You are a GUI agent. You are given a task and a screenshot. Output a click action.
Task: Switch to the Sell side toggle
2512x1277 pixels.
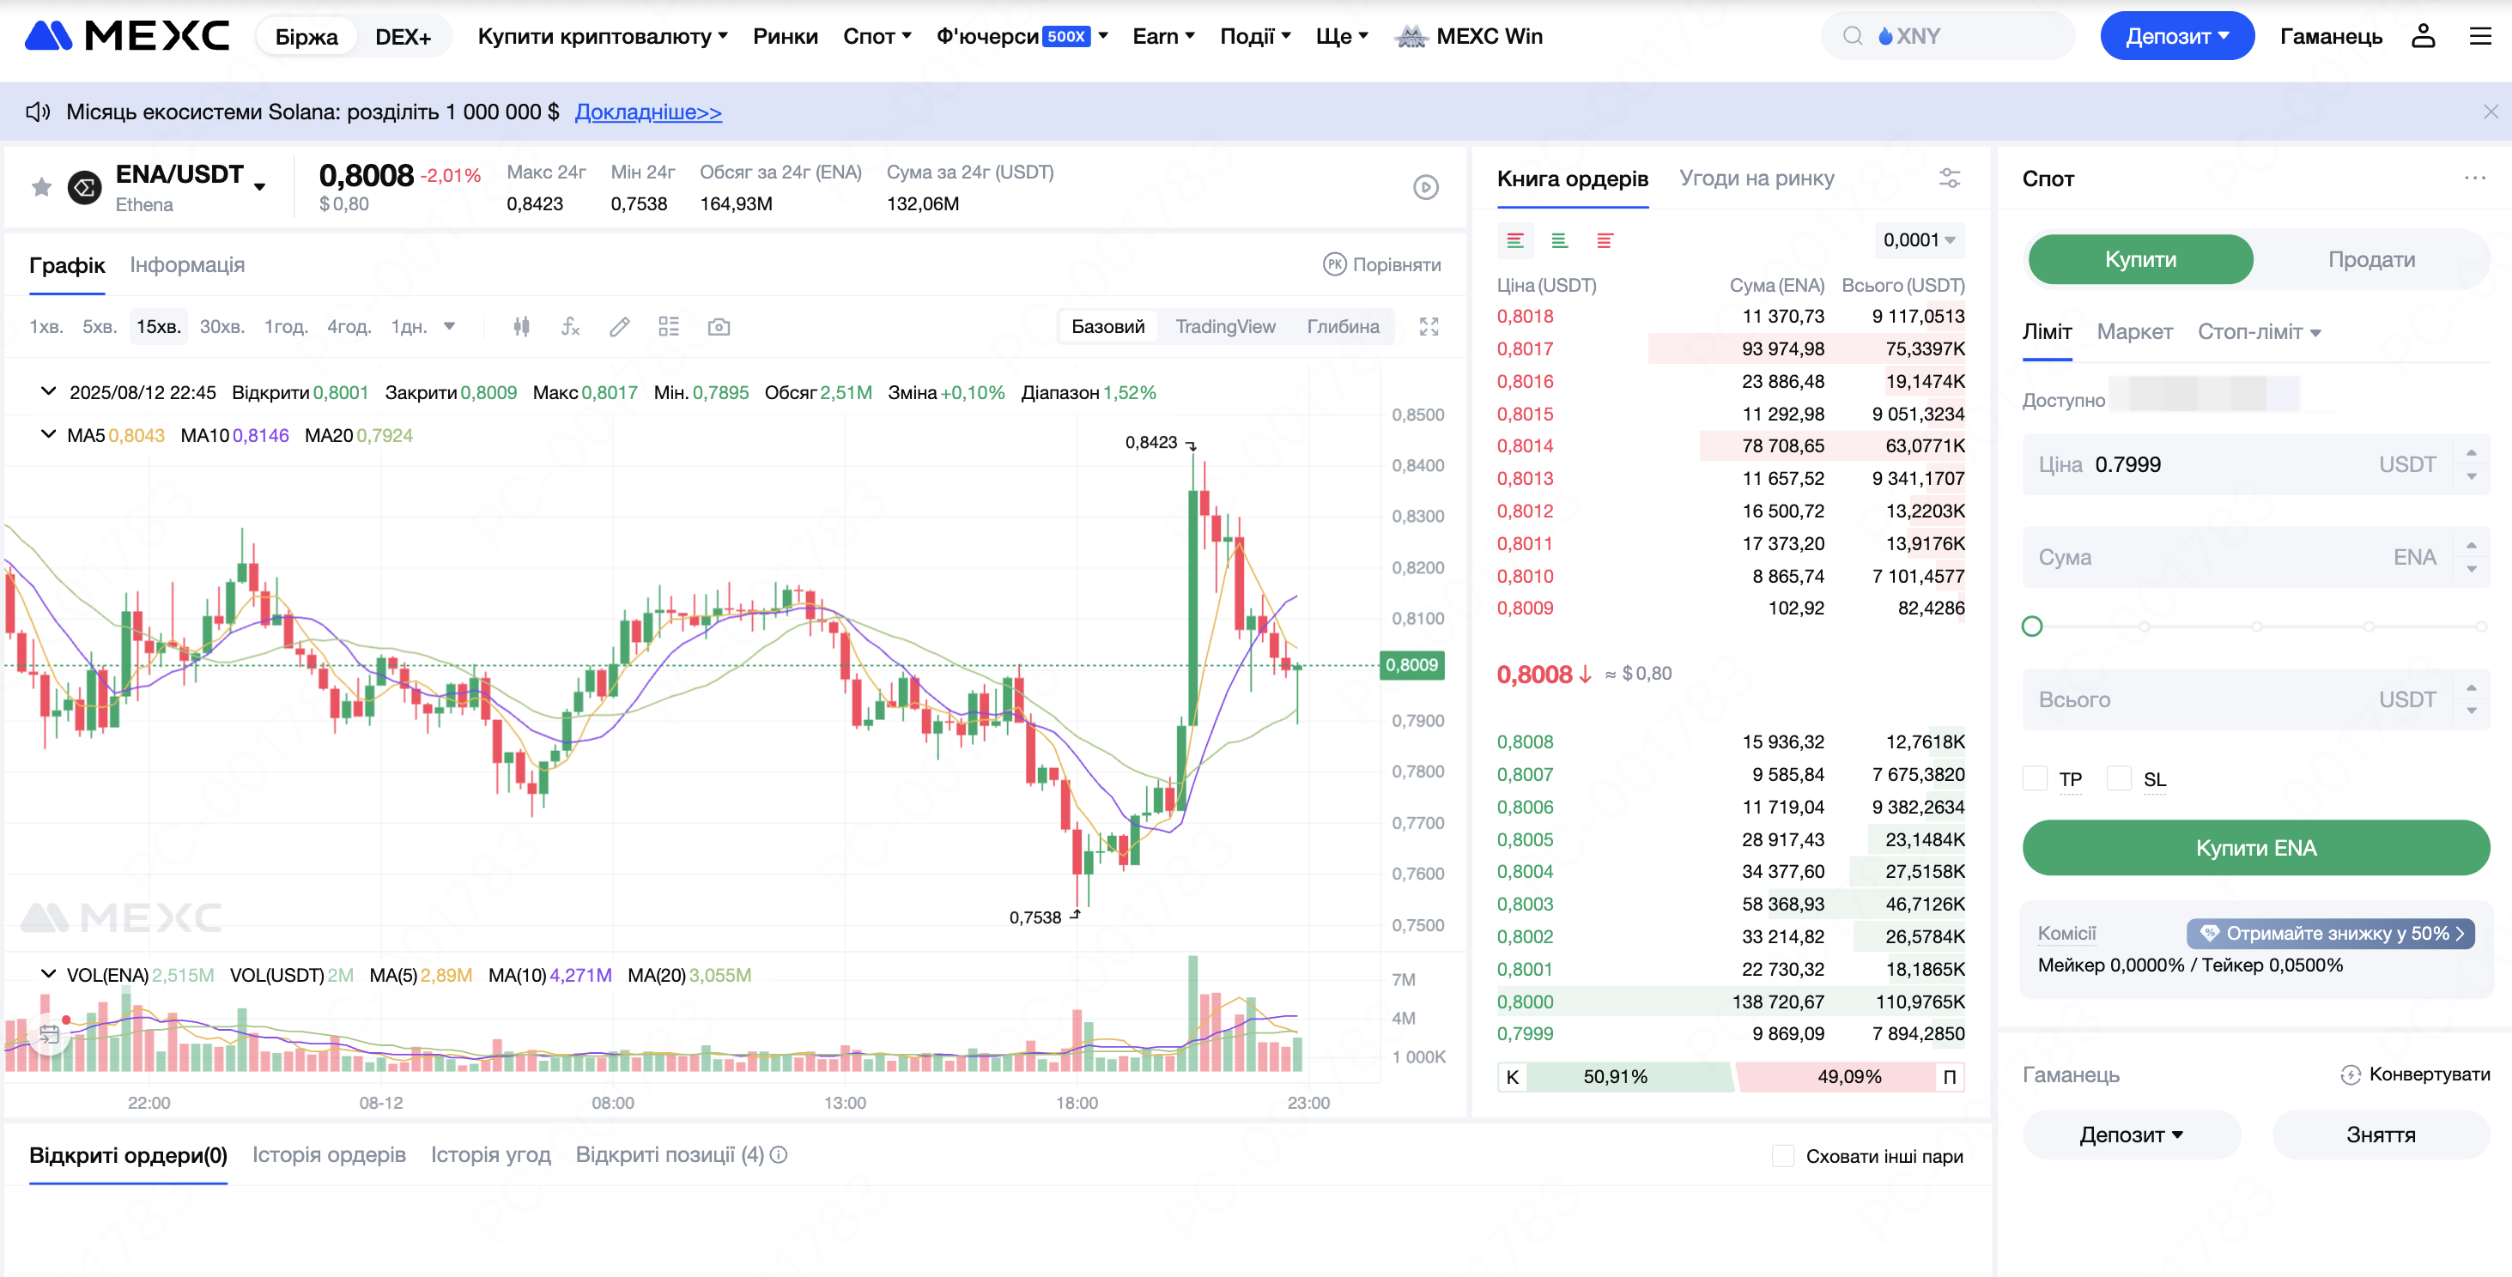[2370, 259]
